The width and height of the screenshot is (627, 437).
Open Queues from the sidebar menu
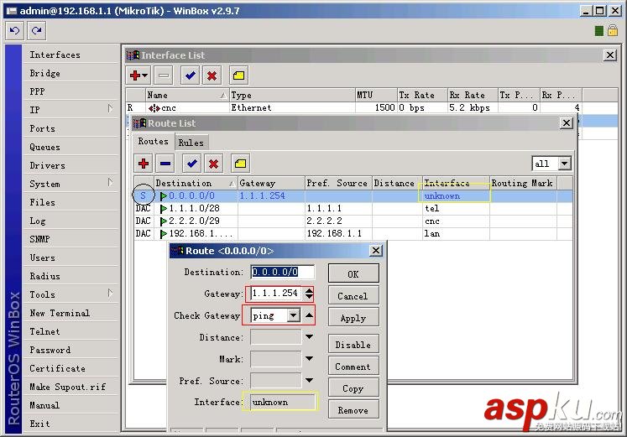click(71, 147)
